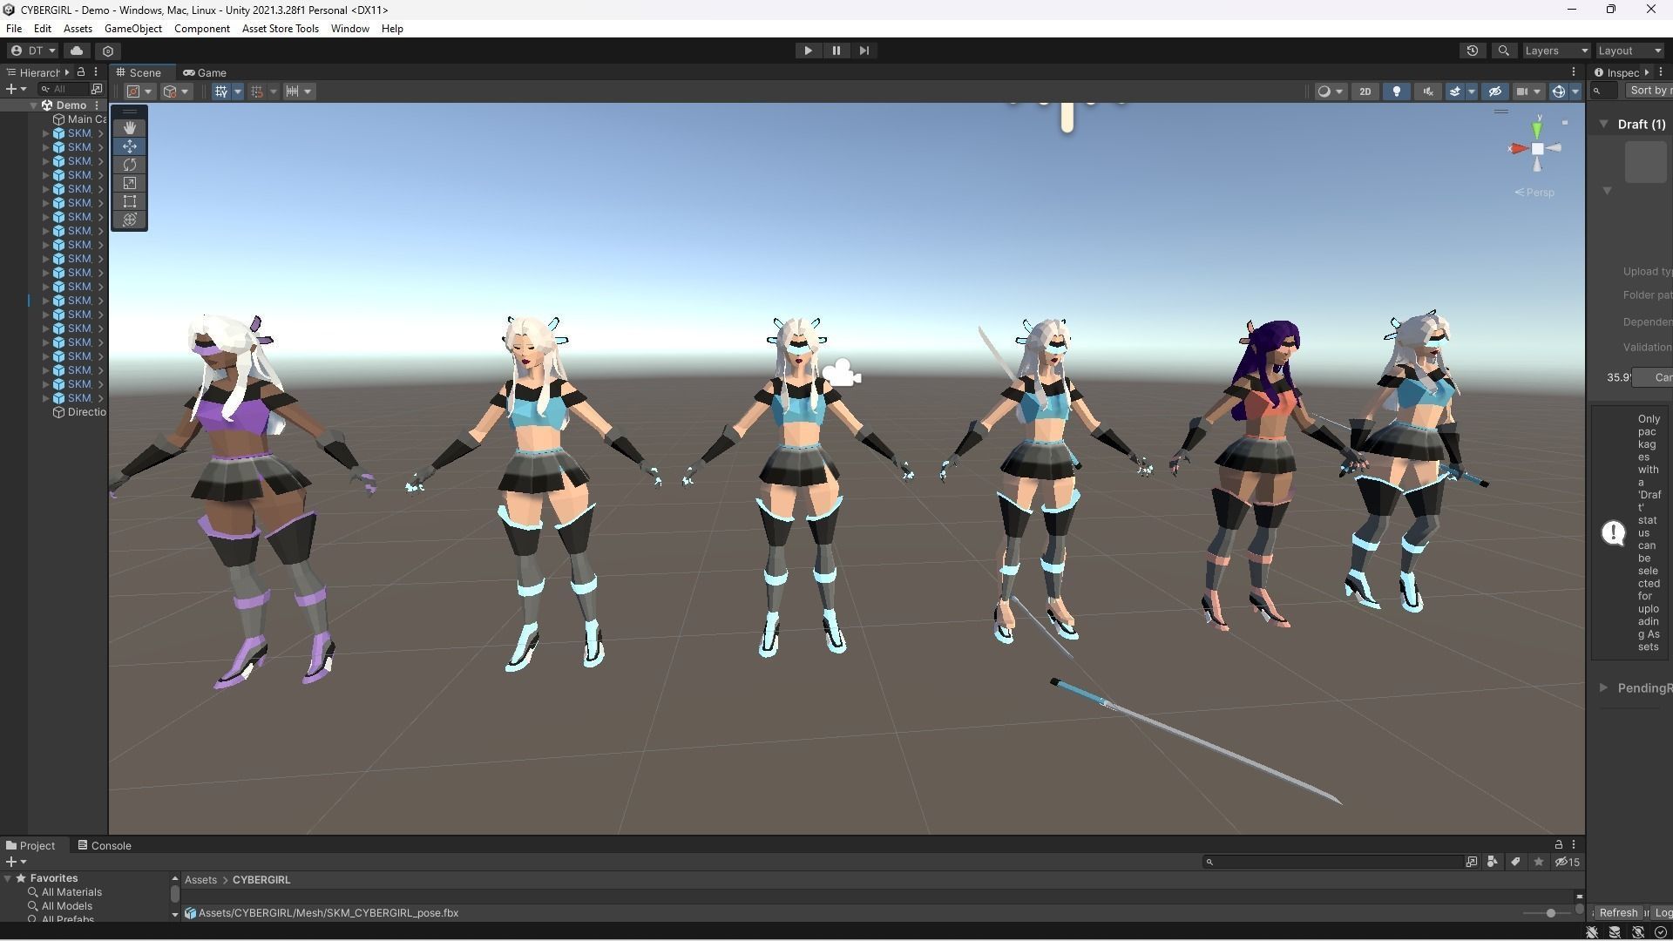Open the Component menu
1673x941 pixels.
pos(202,29)
